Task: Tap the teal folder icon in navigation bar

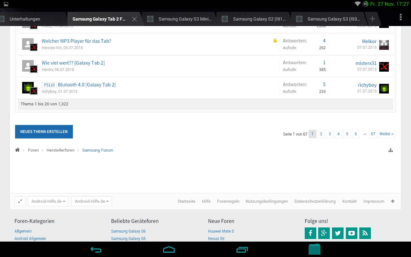Action: (315, 249)
